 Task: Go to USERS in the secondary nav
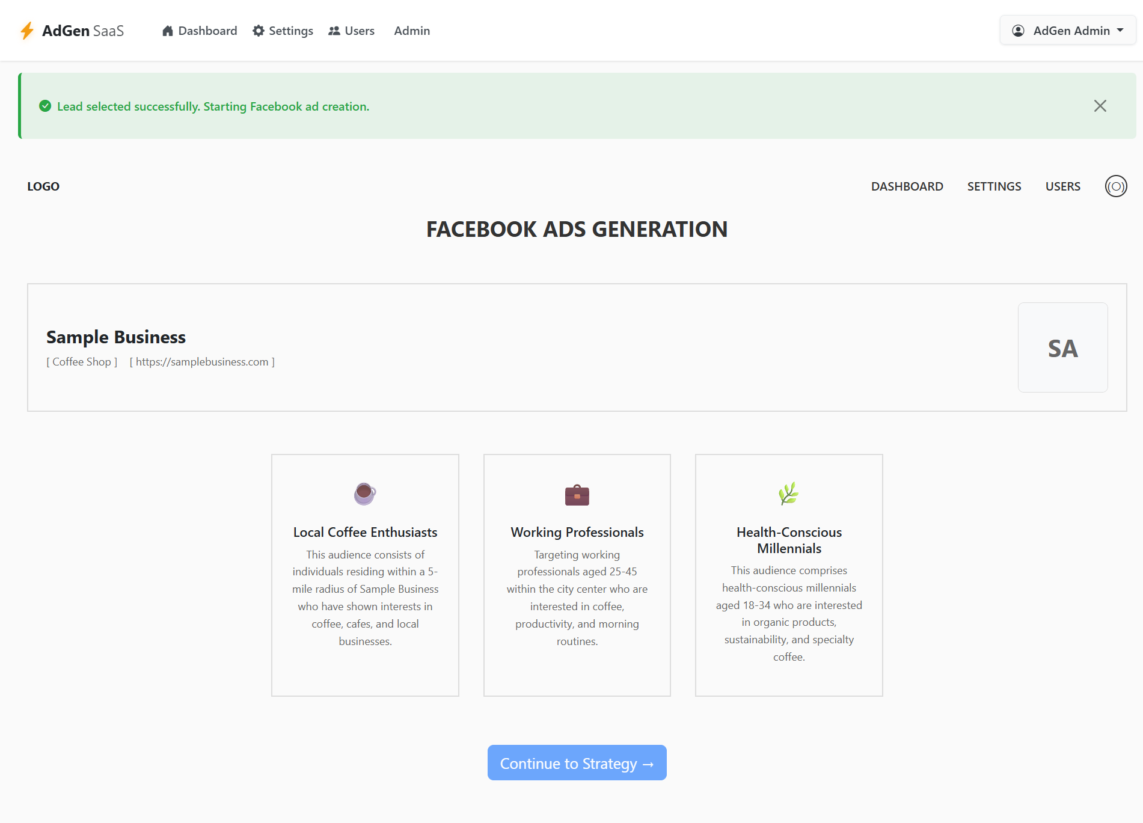click(1063, 186)
